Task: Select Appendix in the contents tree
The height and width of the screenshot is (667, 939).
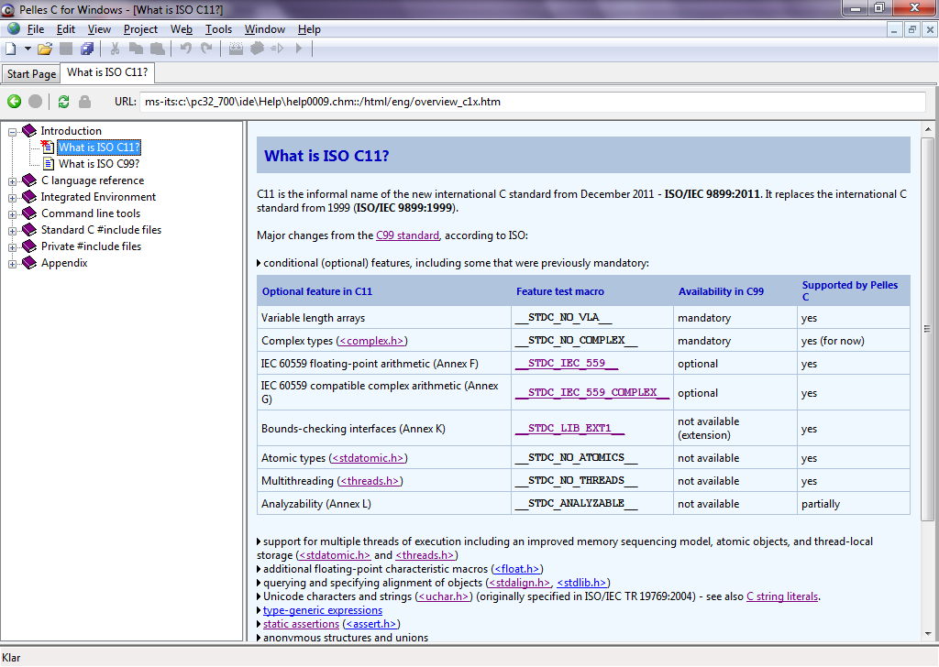Action: click(64, 263)
